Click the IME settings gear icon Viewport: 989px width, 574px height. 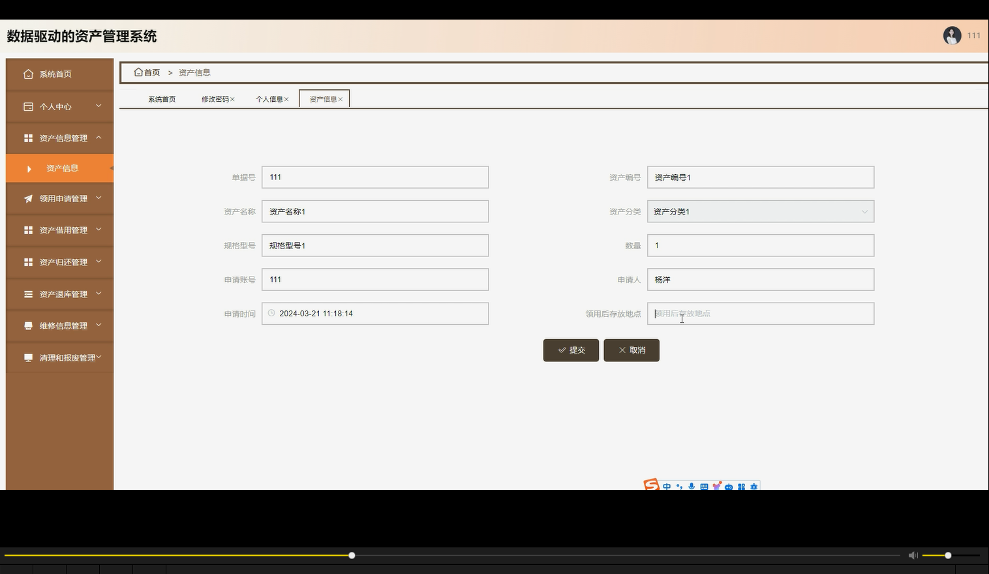pyautogui.click(x=753, y=487)
